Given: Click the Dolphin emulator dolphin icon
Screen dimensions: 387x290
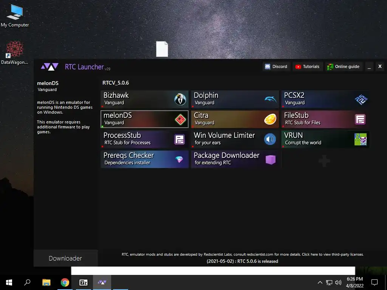Looking at the screenshot, I should tap(271, 99).
